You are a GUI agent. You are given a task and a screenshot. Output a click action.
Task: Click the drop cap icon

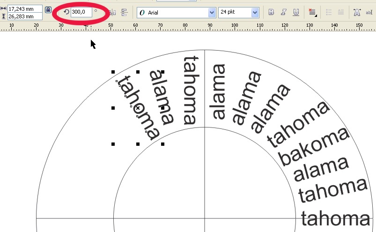[340, 13]
